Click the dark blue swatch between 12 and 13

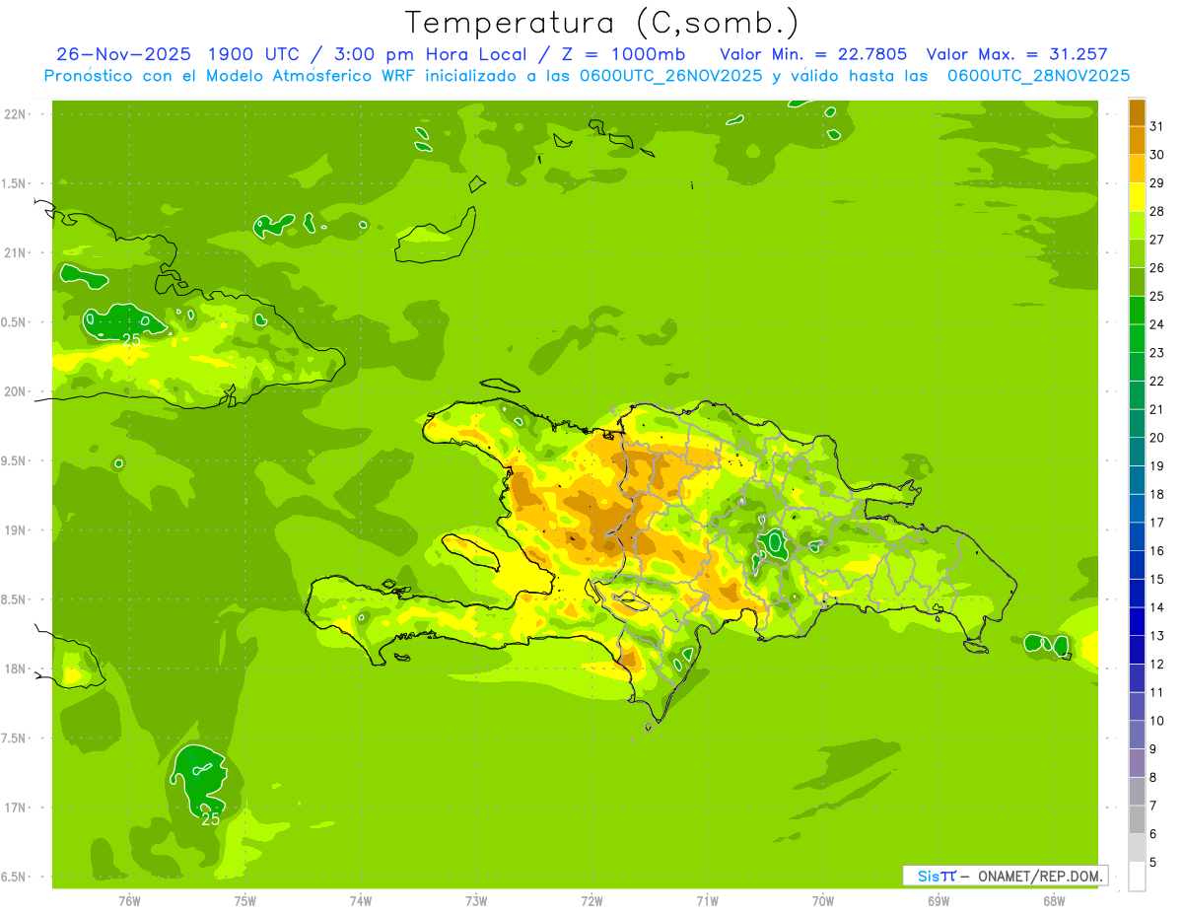[1137, 650]
